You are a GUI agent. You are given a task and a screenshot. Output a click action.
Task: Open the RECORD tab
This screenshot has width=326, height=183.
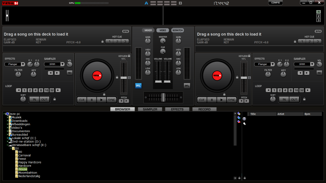[205, 109]
